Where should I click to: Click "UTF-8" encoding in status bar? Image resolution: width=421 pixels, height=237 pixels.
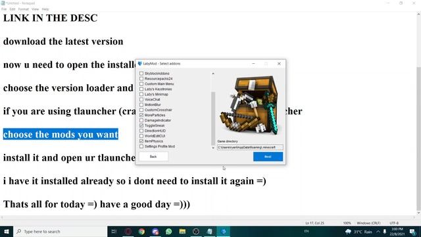click(x=394, y=223)
